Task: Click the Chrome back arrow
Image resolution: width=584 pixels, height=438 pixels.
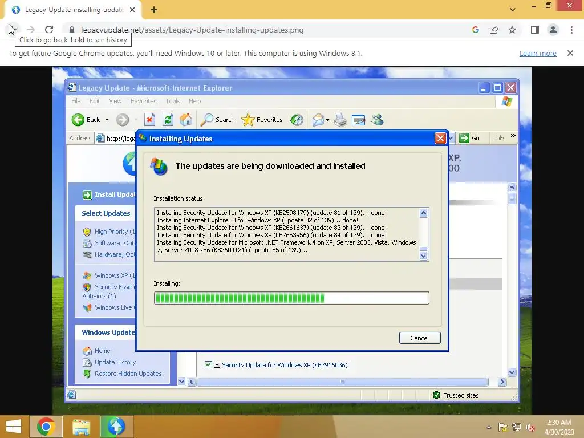Action: [12, 30]
